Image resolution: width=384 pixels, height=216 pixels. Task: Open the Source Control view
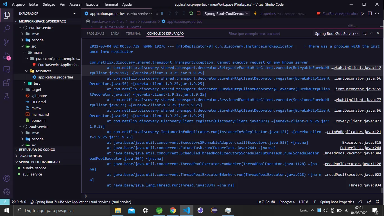7,42
